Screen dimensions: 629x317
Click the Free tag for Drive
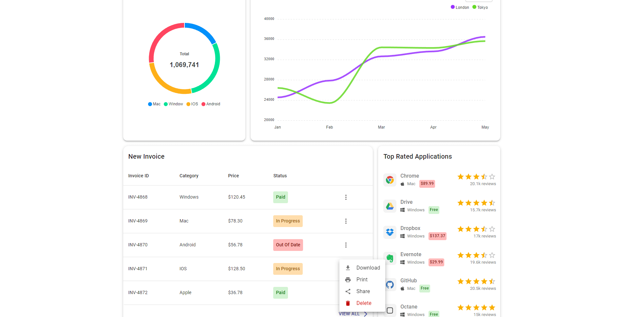(x=434, y=210)
